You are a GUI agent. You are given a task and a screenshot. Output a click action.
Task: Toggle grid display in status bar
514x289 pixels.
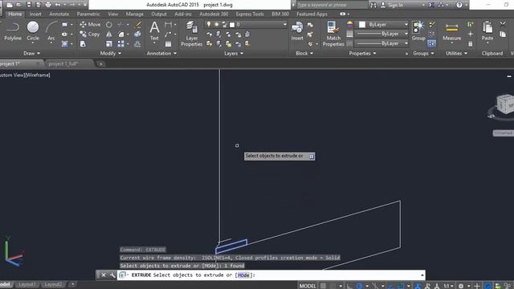tap(323, 286)
